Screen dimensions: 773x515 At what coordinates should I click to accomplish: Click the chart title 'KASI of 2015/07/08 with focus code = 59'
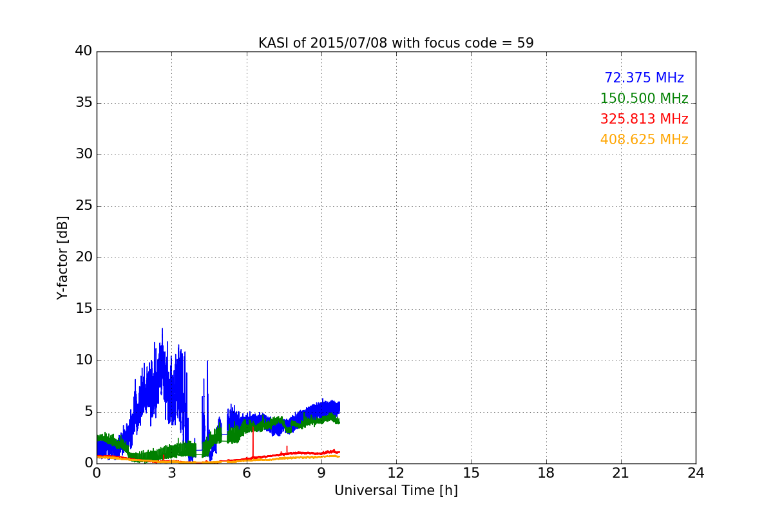(396, 43)
